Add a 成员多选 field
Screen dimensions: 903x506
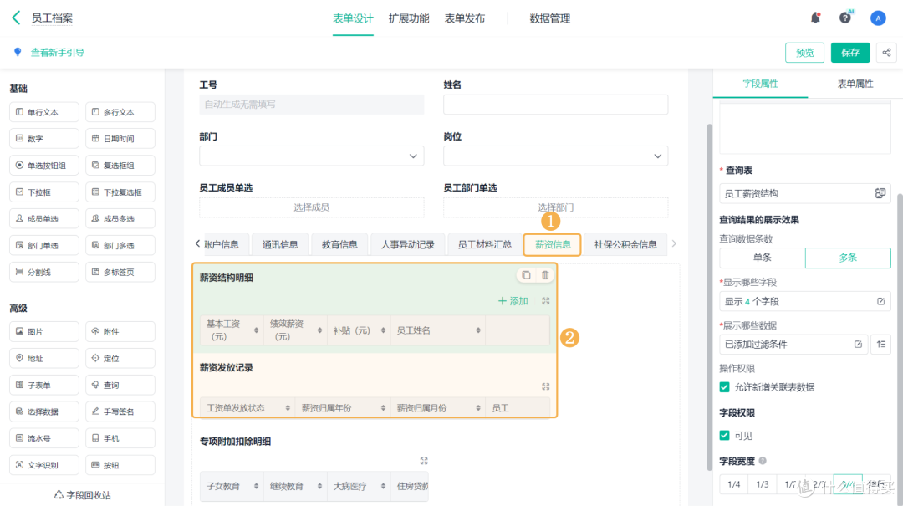[120, 218]
